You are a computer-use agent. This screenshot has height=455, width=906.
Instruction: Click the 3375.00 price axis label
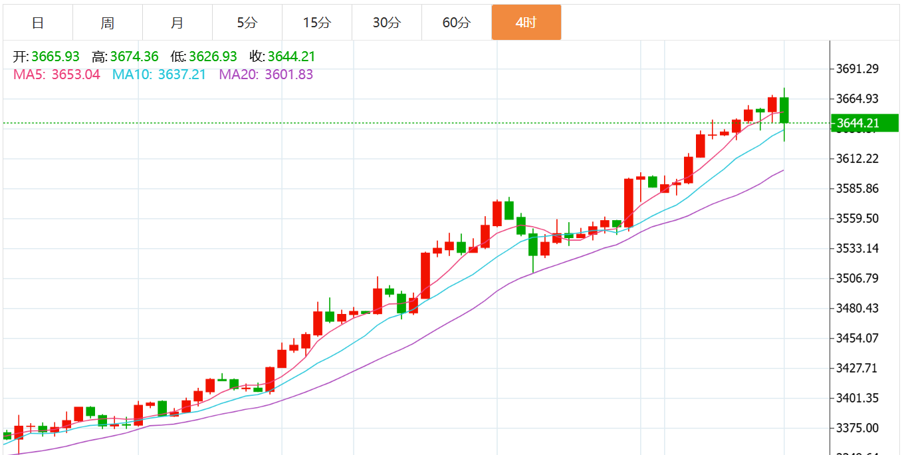(x=858, y=428)
